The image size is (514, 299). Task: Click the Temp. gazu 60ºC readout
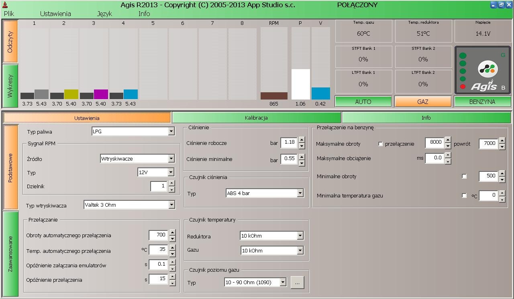(363, 31)
